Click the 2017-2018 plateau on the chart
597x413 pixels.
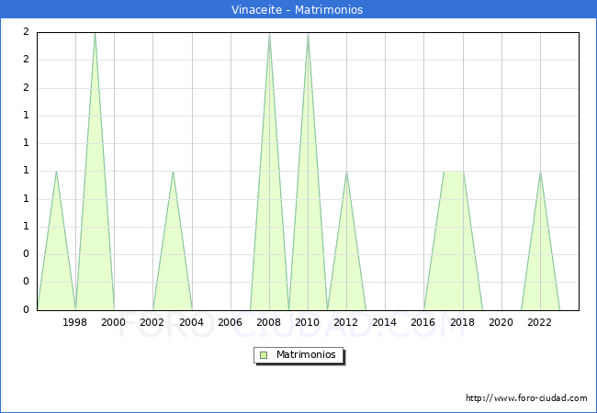coord(454,172)
